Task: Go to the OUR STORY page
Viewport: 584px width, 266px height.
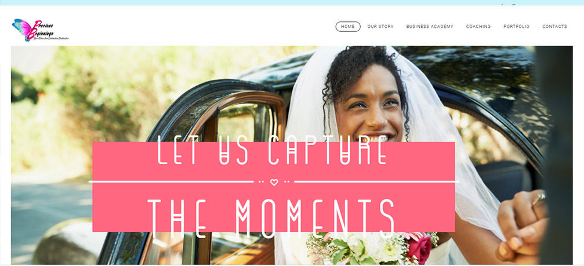Action: coord(380,27)
